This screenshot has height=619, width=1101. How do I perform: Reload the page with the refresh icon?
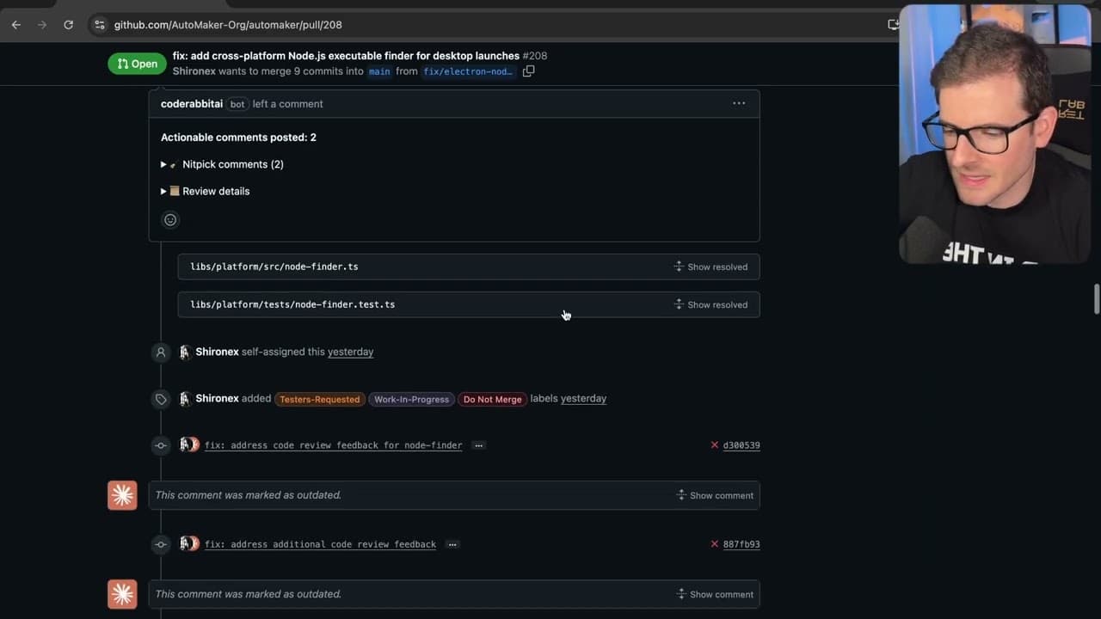69,25
